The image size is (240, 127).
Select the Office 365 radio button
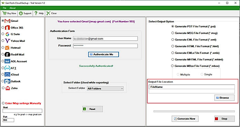pos(3,27)
